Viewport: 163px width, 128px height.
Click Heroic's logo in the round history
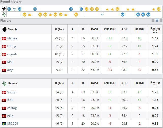point(4,14)
